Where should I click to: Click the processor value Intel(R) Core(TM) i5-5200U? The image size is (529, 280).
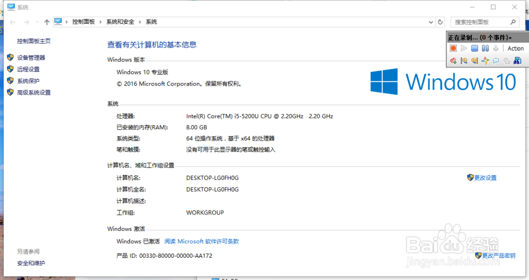(260, 116)
